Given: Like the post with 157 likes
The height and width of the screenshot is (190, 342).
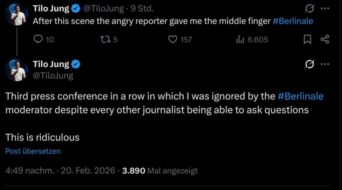Looking at the screenshot, I should (173, 39).
